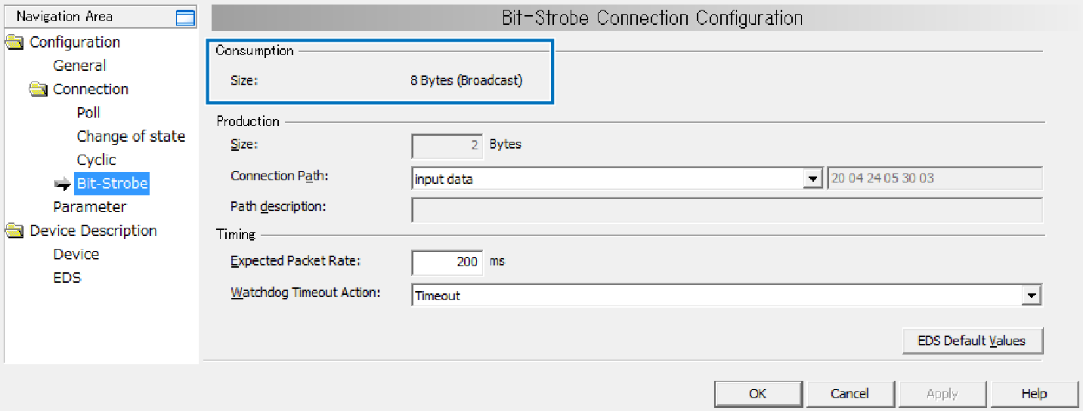
Task: Open the Cyclic connection page
Action: (97, 160)
